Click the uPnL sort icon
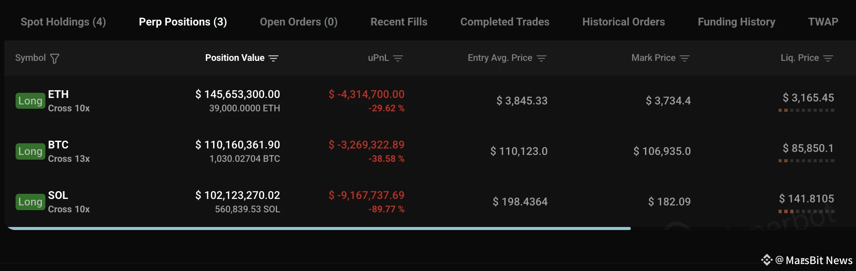 click(398, 58)
